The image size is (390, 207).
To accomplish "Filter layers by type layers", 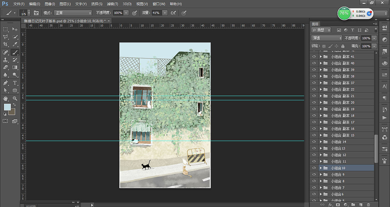I will 353,30.
